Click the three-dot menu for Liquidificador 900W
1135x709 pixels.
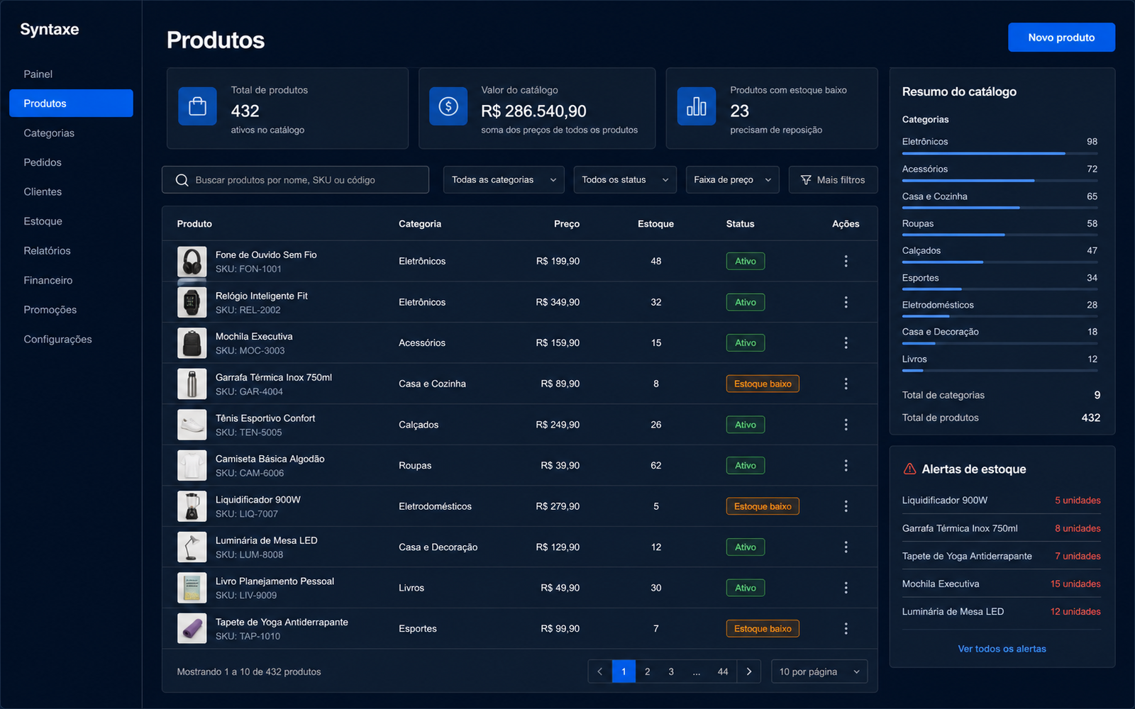tap(846, 506)
